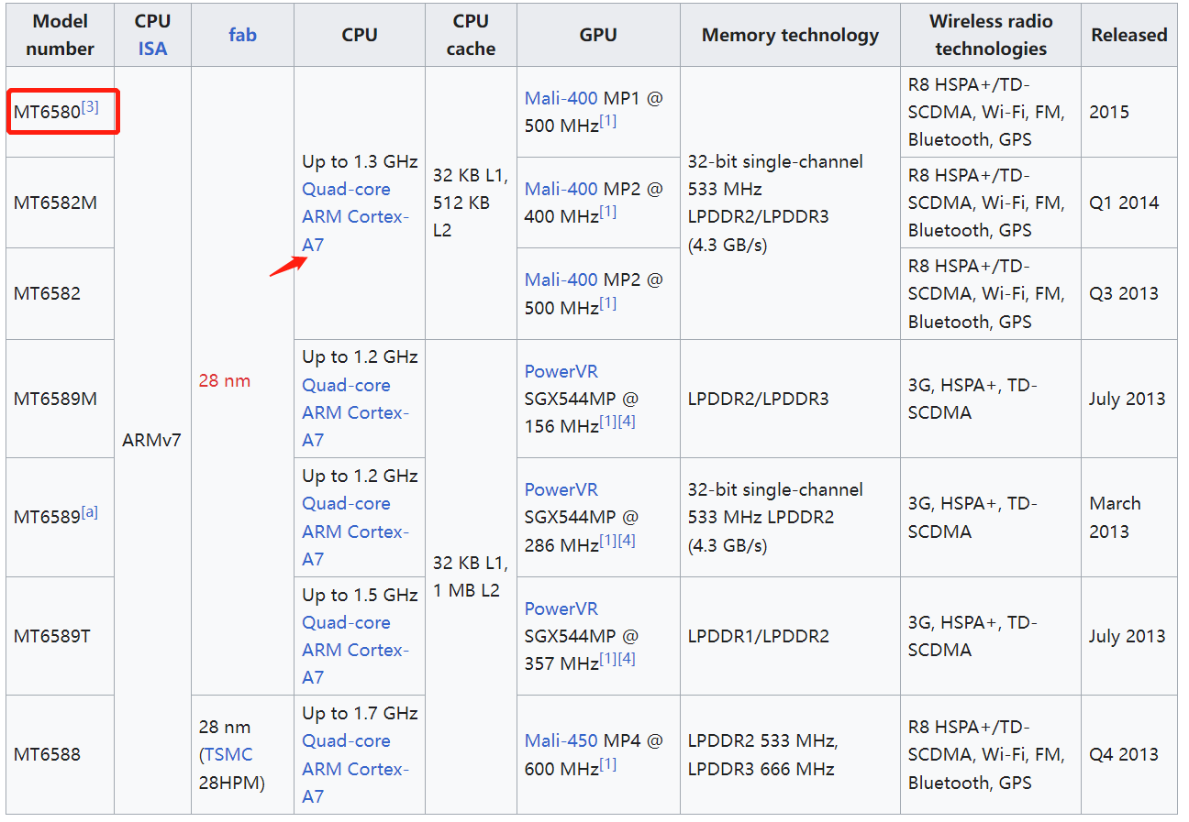Open Quad-core link under Up to 1.3 GHz
The image size is (1189, 822).
pyautogui.click(x=346, y=190)
